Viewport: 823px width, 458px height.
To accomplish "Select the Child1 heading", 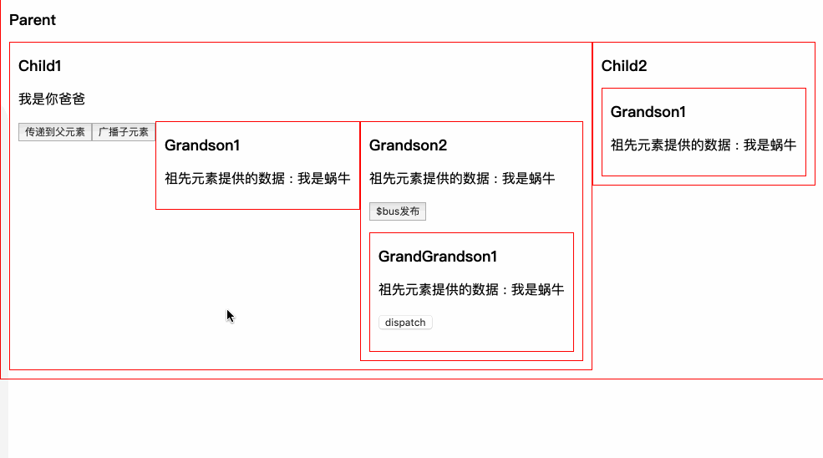I will (x=40, y=66).
